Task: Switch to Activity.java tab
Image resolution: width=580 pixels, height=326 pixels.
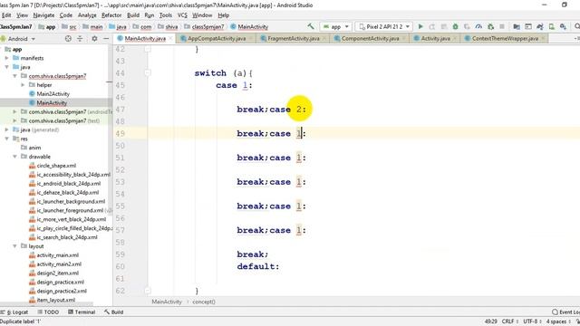Action: pos(435,38)
